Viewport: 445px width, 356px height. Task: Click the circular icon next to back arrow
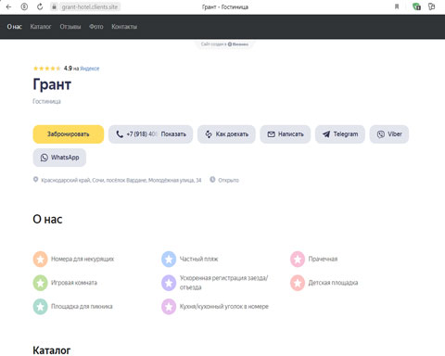point(24,6)
